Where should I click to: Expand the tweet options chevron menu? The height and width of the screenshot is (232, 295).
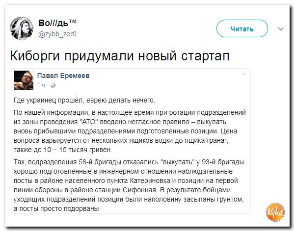tap(281, 29)
